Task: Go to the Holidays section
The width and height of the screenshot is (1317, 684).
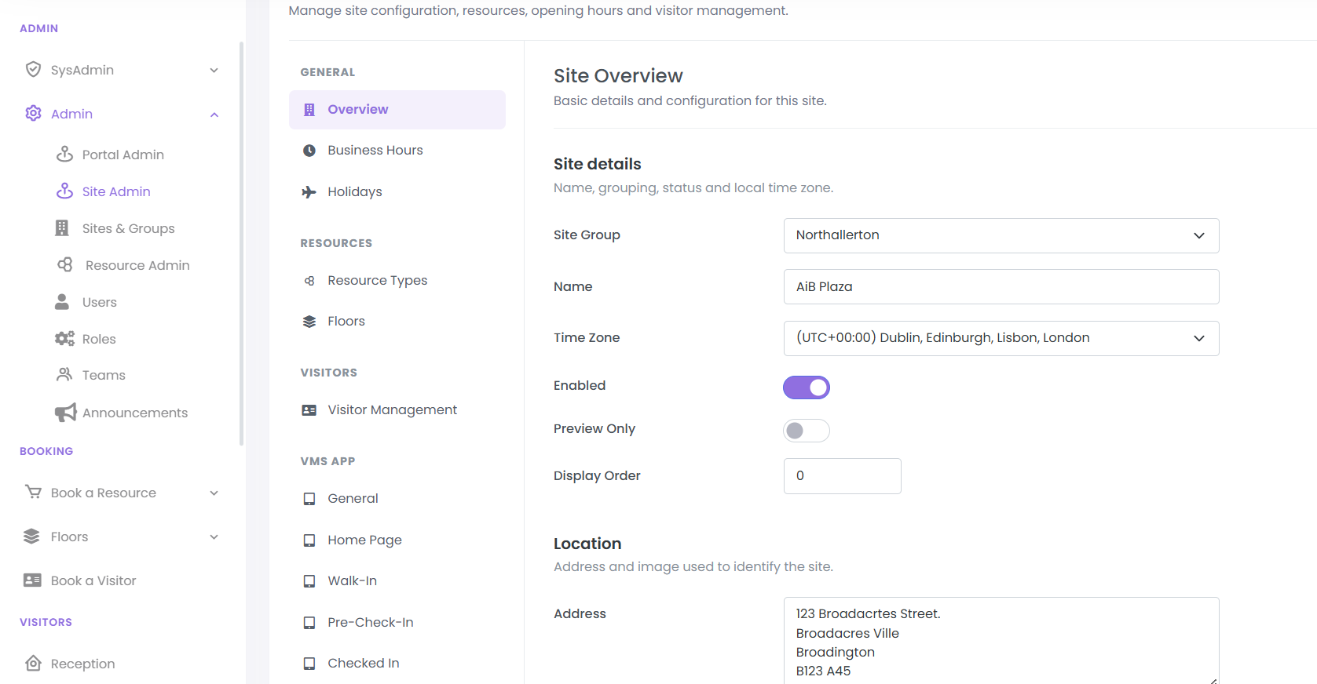Action: click(x=397, y=192)
